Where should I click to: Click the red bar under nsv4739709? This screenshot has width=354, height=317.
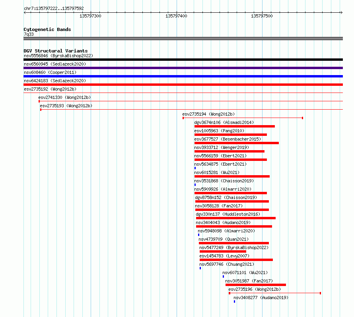pos(234,243)
